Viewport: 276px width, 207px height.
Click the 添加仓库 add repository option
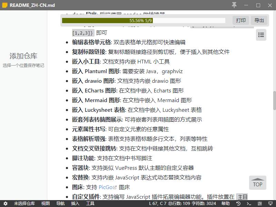(23, 56)
